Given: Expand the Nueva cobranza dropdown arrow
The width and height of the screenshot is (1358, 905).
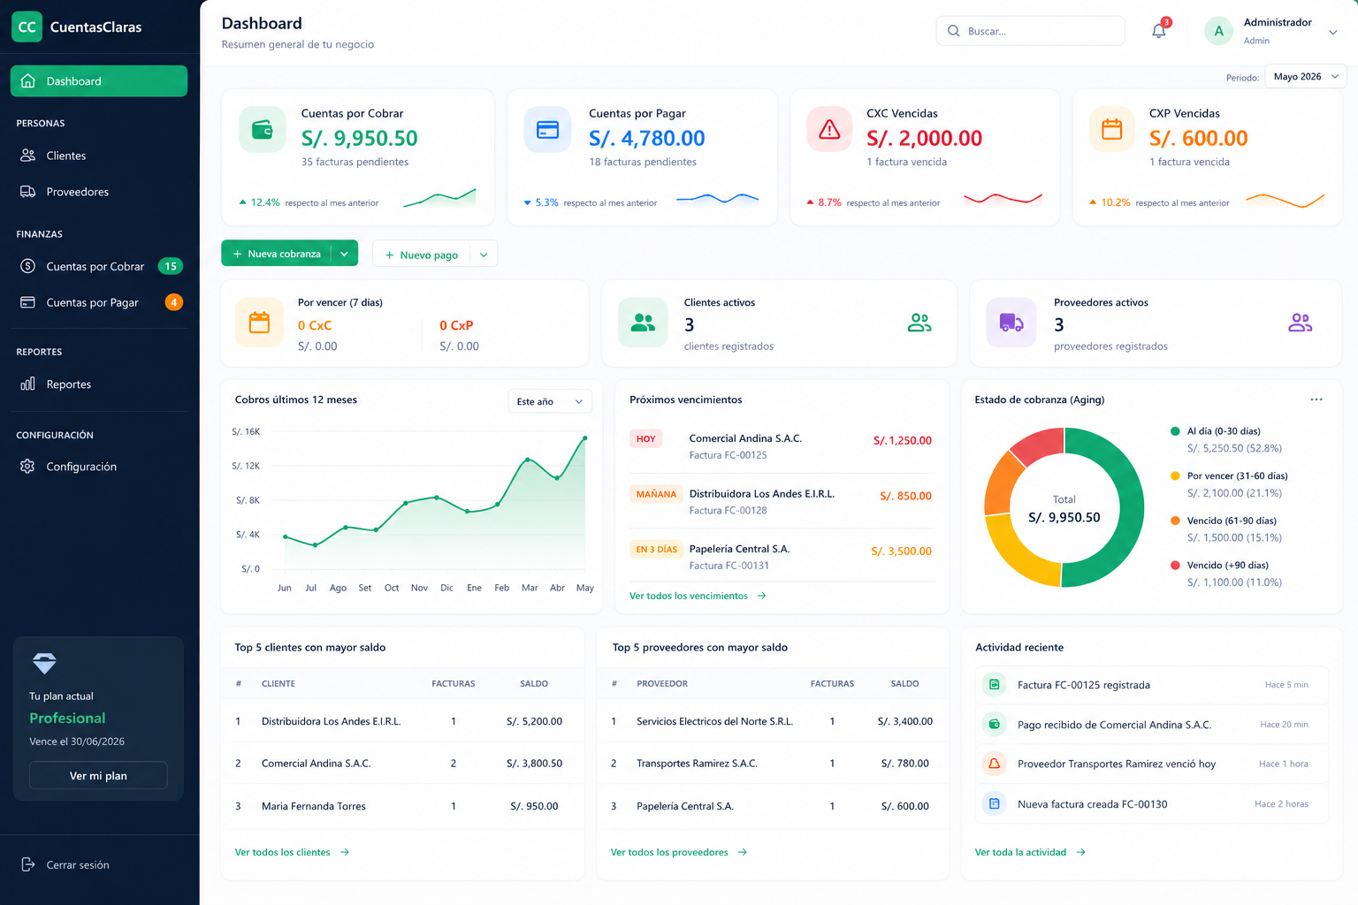Looking at the screenshot, I should (x=344, y=254).
